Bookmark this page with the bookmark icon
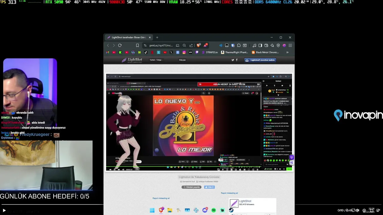The height and width of the screenshot is (215, 383). (137, 45)
